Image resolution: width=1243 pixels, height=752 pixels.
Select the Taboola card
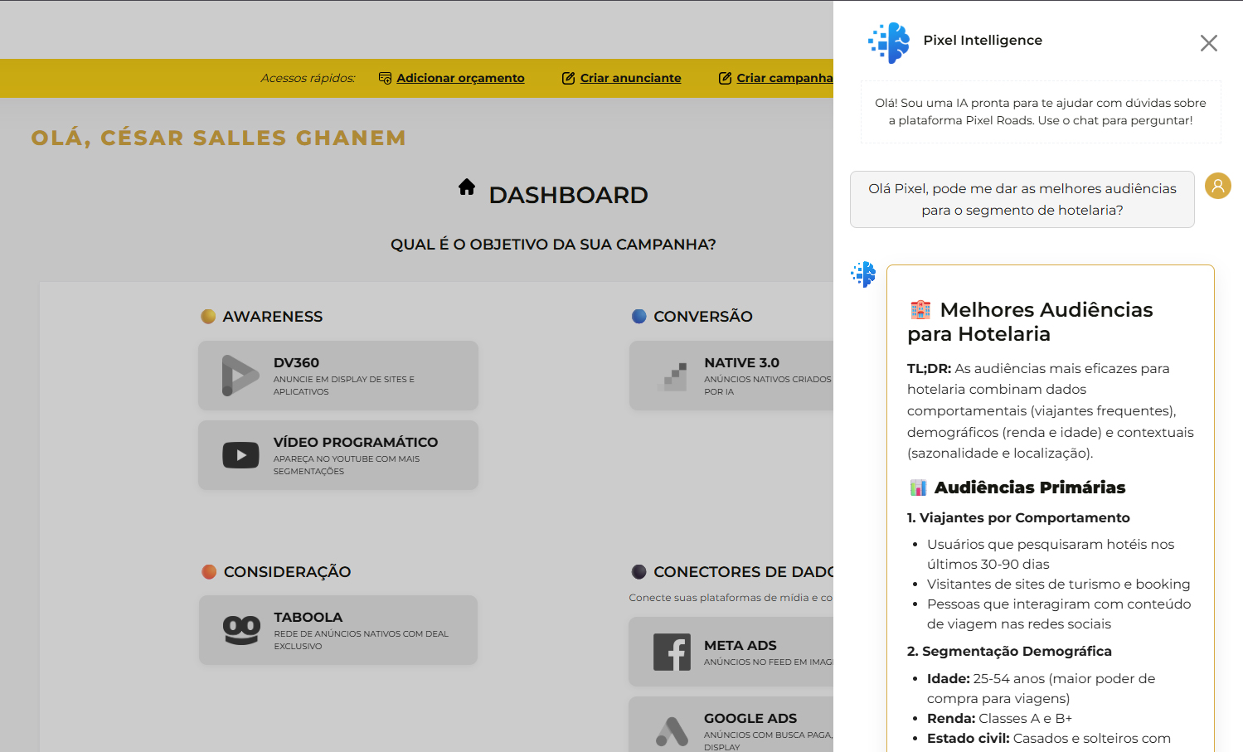point(338,630)
